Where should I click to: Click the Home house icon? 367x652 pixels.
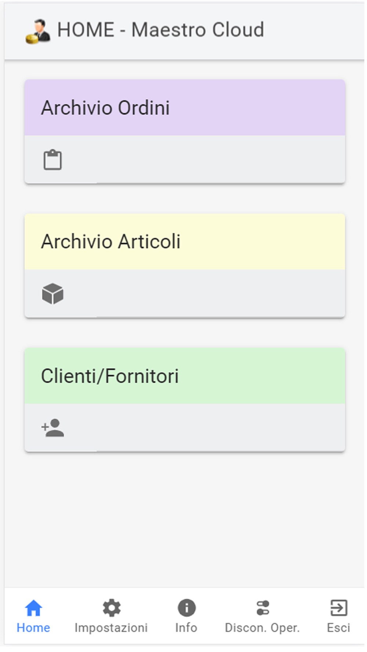33,608
